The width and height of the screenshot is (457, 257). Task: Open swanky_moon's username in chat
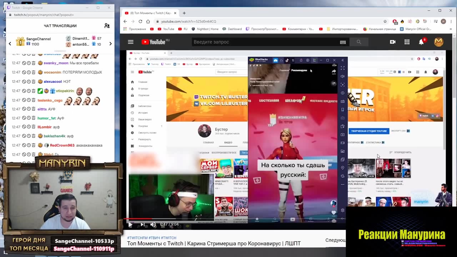point(56,63)
